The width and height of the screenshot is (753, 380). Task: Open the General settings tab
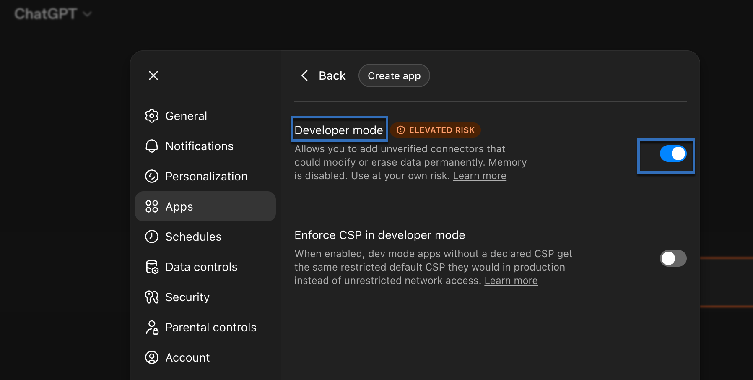(205, 116)
